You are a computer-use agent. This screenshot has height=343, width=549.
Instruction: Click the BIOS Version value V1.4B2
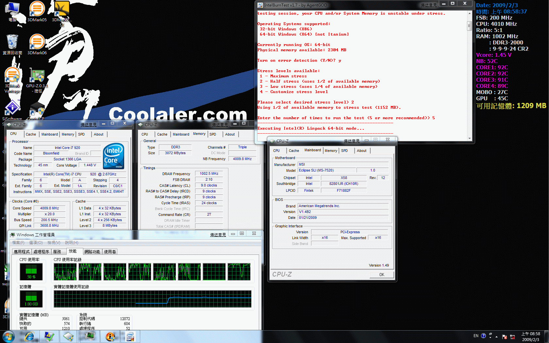pos(343,212)
